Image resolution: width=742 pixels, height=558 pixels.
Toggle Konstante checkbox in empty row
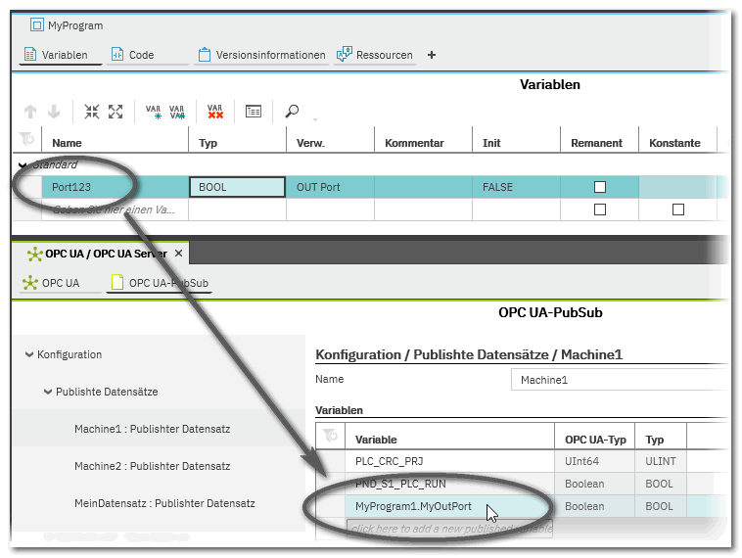678,209
